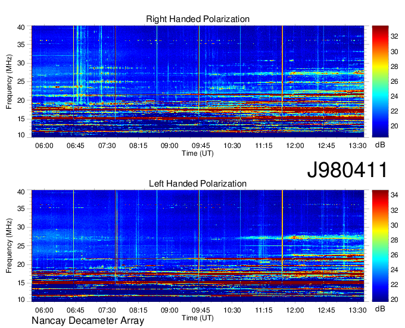Screen dimensions: 405x328
Task: Click the "25" frequency tick of top plot
Action: click(21, 81)
